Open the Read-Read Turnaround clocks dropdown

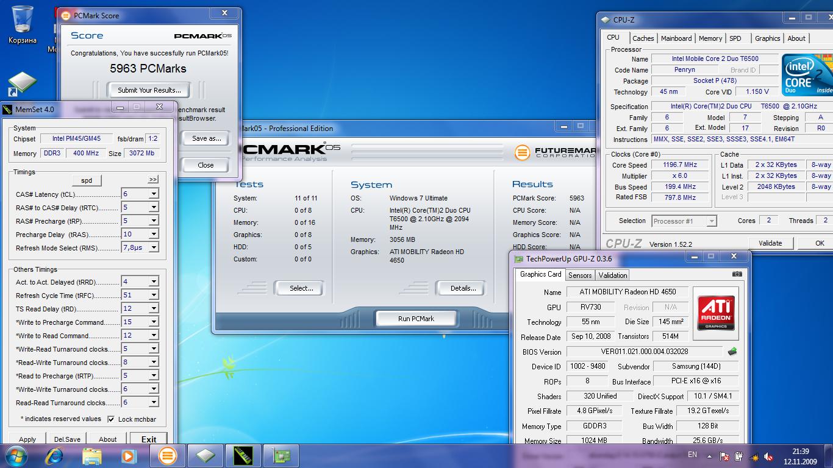tap(154, 402)
